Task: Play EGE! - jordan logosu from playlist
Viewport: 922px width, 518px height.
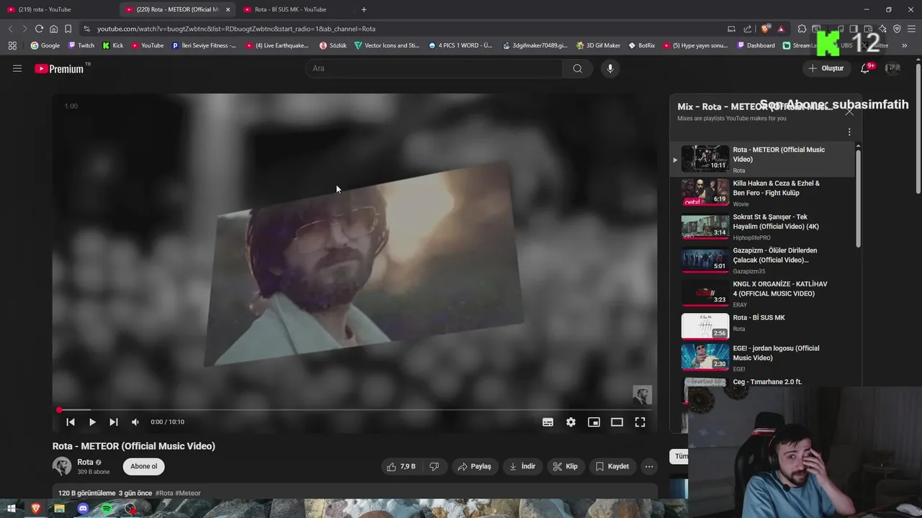Action: (762, 358)
